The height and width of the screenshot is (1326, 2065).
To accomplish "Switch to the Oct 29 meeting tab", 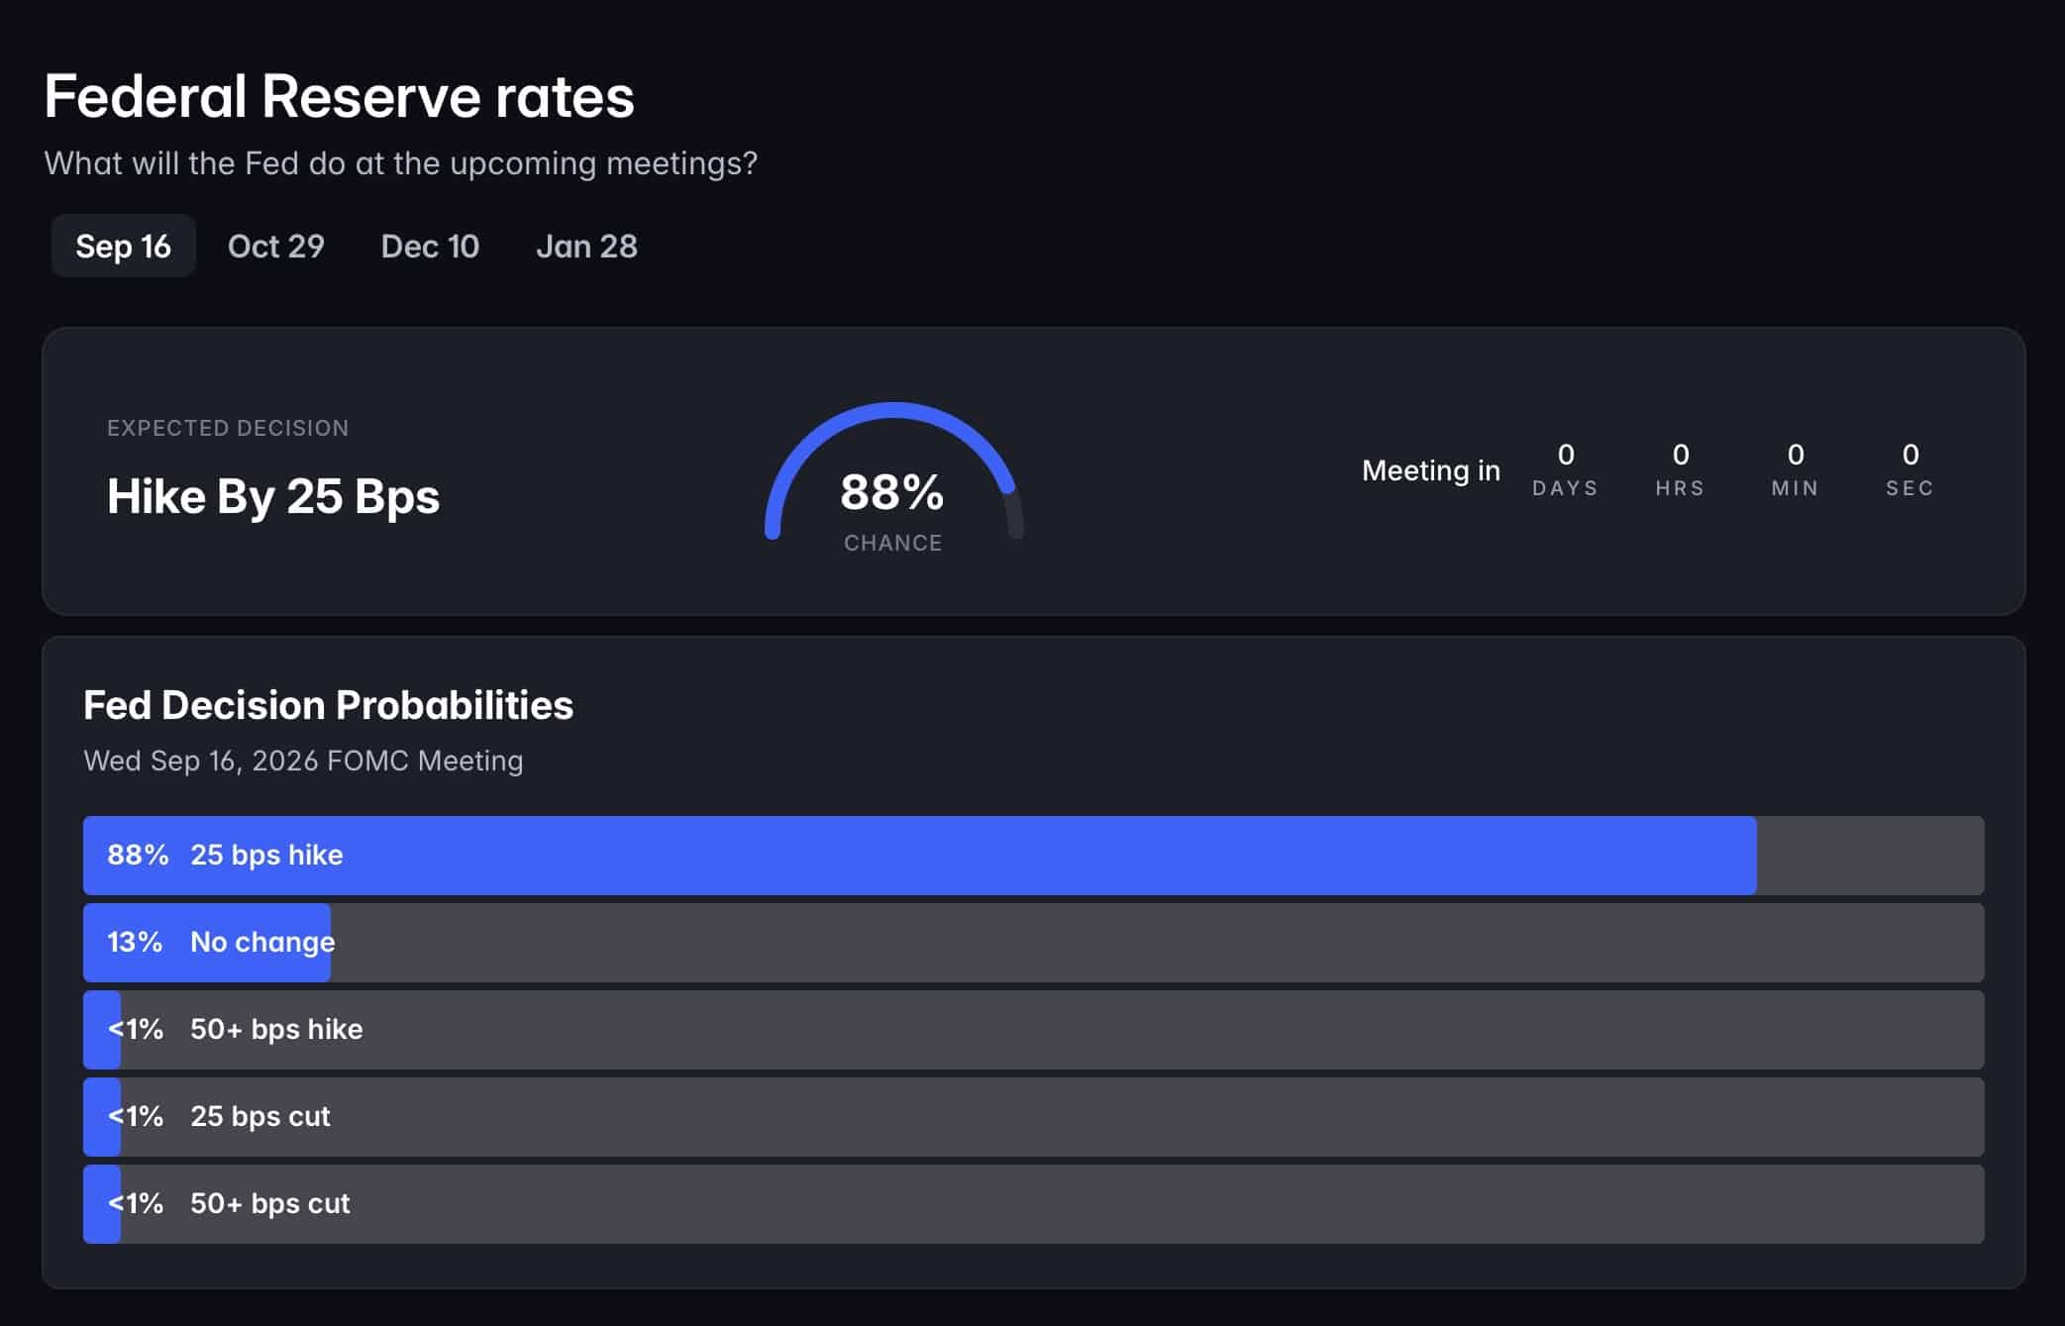I will pyautogui.click(x=276, y=246).
